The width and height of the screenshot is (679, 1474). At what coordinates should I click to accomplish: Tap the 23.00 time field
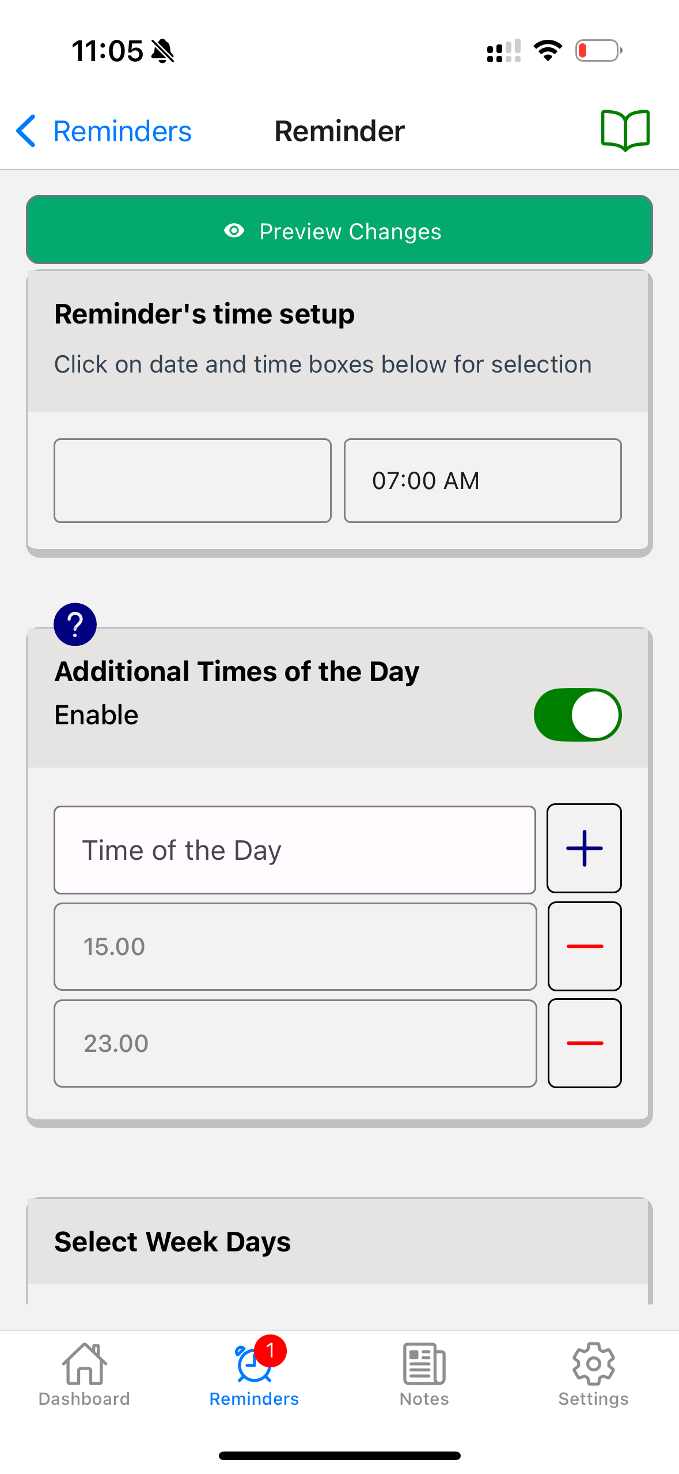pos(295,1043)
